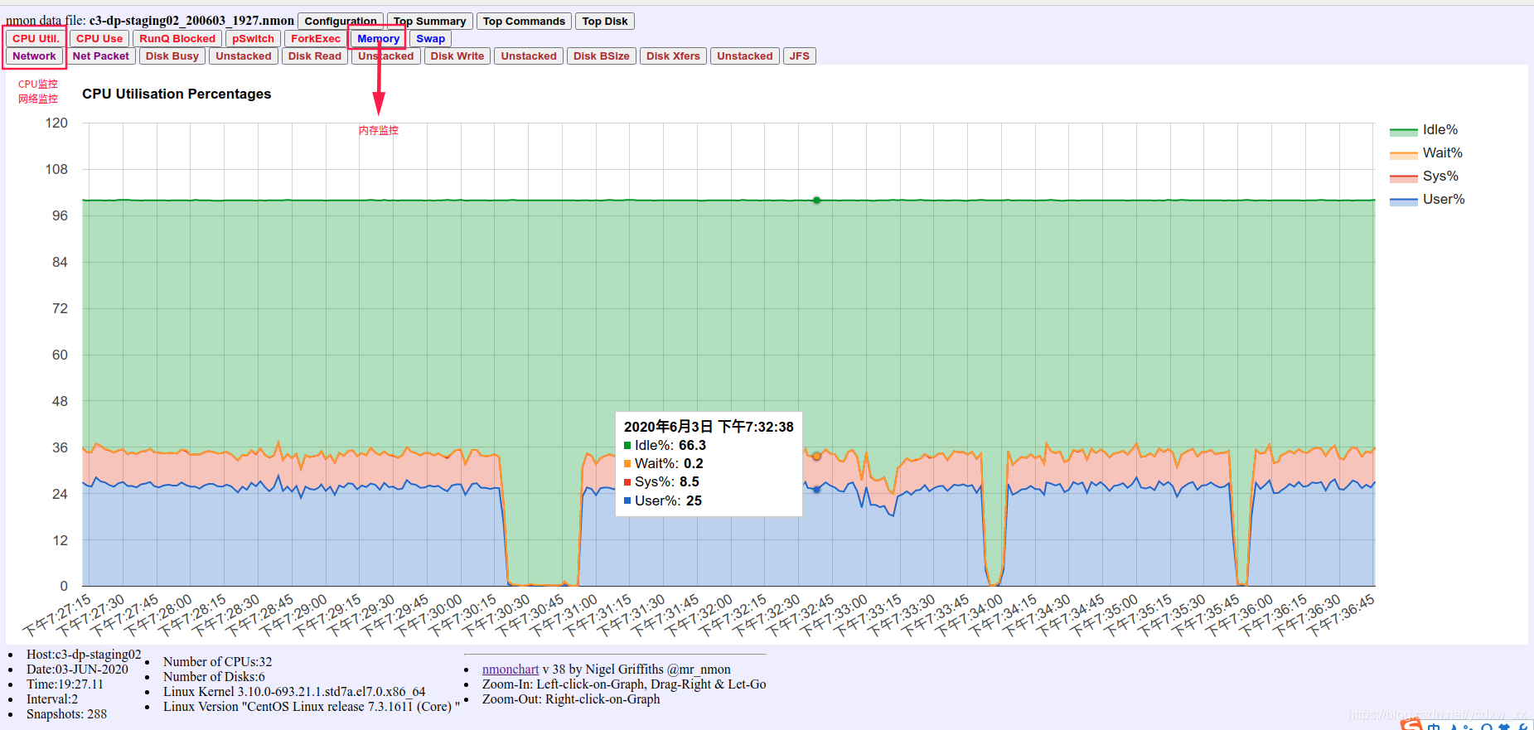Click the Snapshots: 288 entry

[x=66, y=714]
